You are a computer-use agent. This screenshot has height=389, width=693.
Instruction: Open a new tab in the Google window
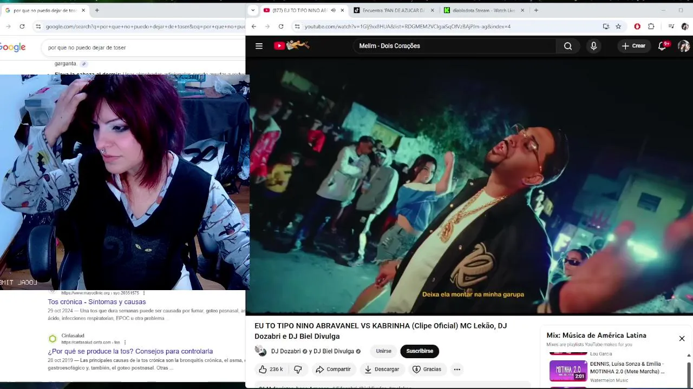pyautogui.click(x=97, y=10)
